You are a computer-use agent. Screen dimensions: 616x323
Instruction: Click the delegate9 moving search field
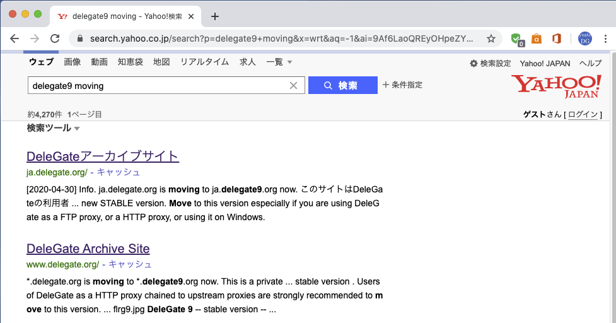[x=158, y=86]
